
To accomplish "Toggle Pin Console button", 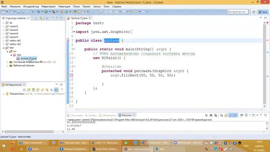I will coord(241,115).
